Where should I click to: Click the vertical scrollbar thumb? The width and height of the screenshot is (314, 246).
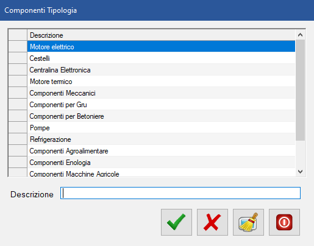pyautogui.click(x=300, y=90)
